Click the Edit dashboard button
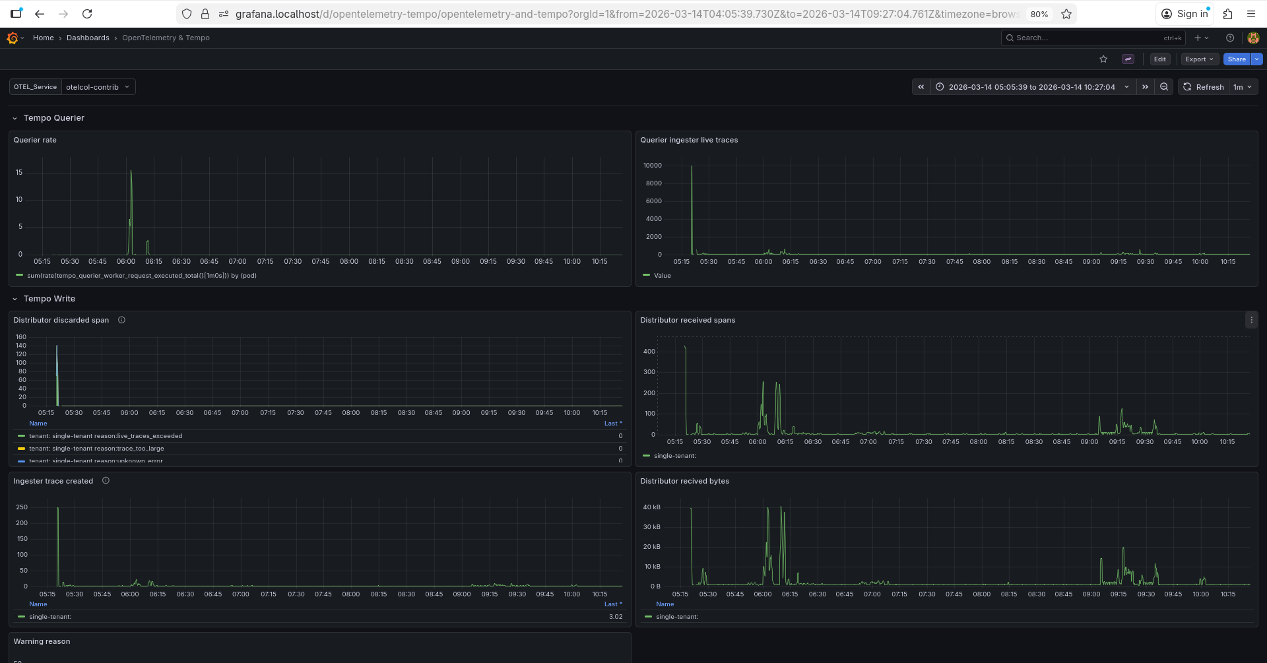The width and height of the screenshot is (1267, 663). 1159,59
